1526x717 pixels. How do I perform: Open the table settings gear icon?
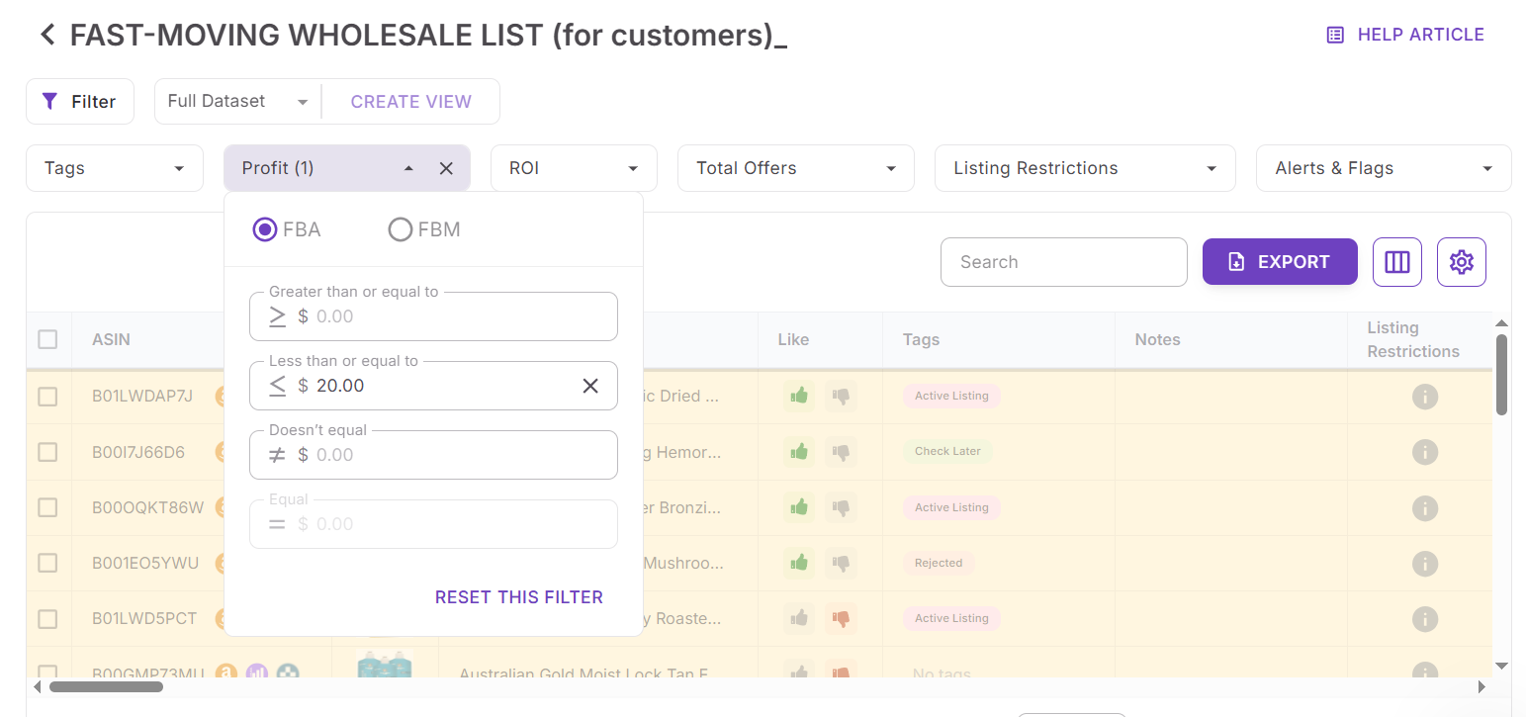pos(1461,262)
